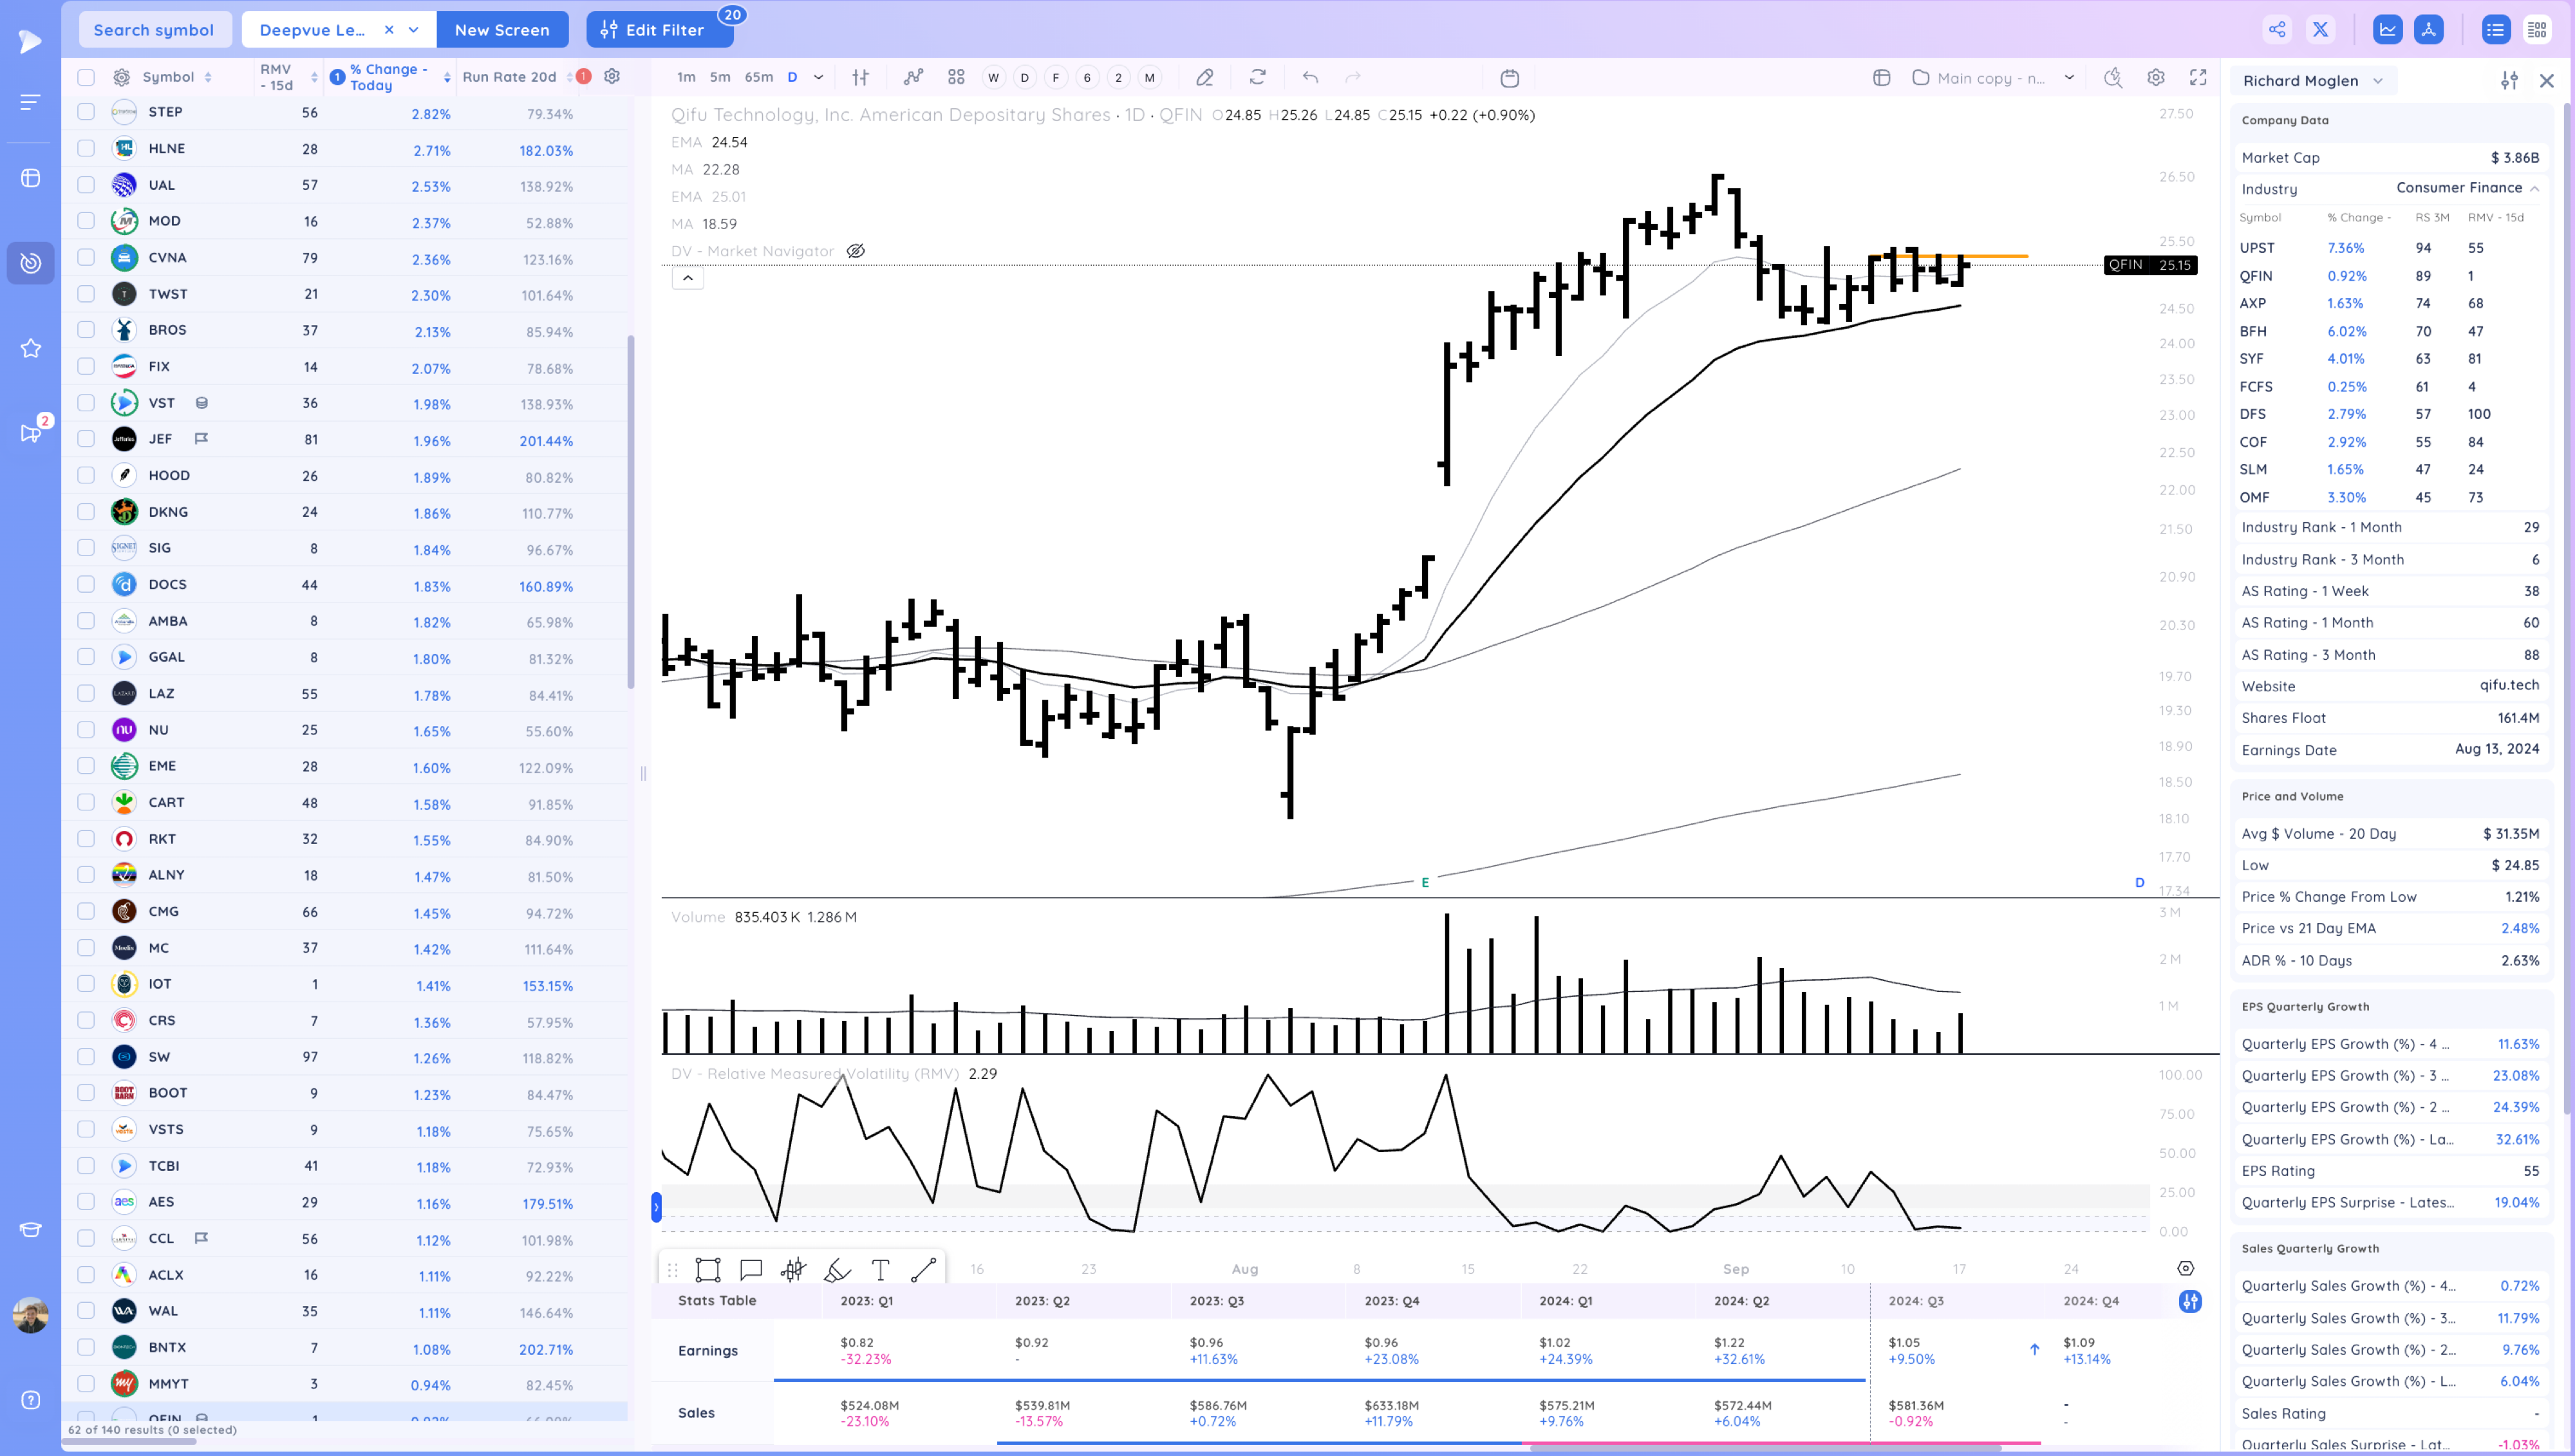Click the New Screen button

[502, 30]
